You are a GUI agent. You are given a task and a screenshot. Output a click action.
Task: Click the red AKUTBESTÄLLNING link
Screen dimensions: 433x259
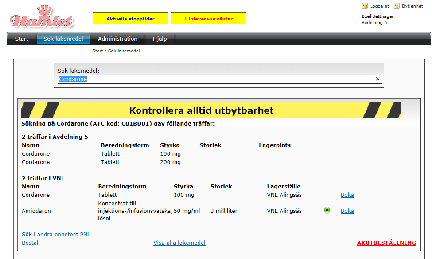pyautogui.click(x=386, y=243)
